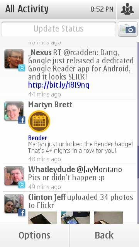Image resolution: width=139 pixels, height=247 pixels.
Task: Open the middle Flickr photo thumbnail
Action: (76, 218)
